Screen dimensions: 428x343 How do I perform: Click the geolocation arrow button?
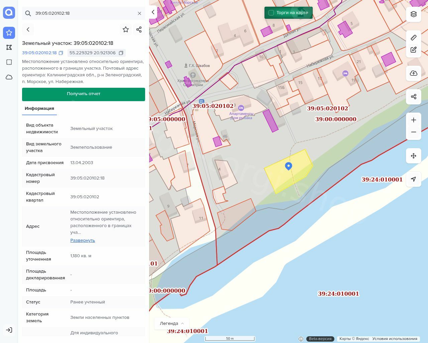[x=414, y=179]
